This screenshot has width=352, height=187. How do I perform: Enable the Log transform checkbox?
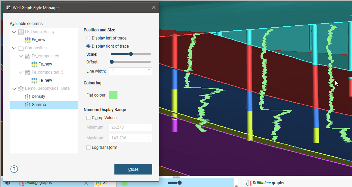point(88,148)
